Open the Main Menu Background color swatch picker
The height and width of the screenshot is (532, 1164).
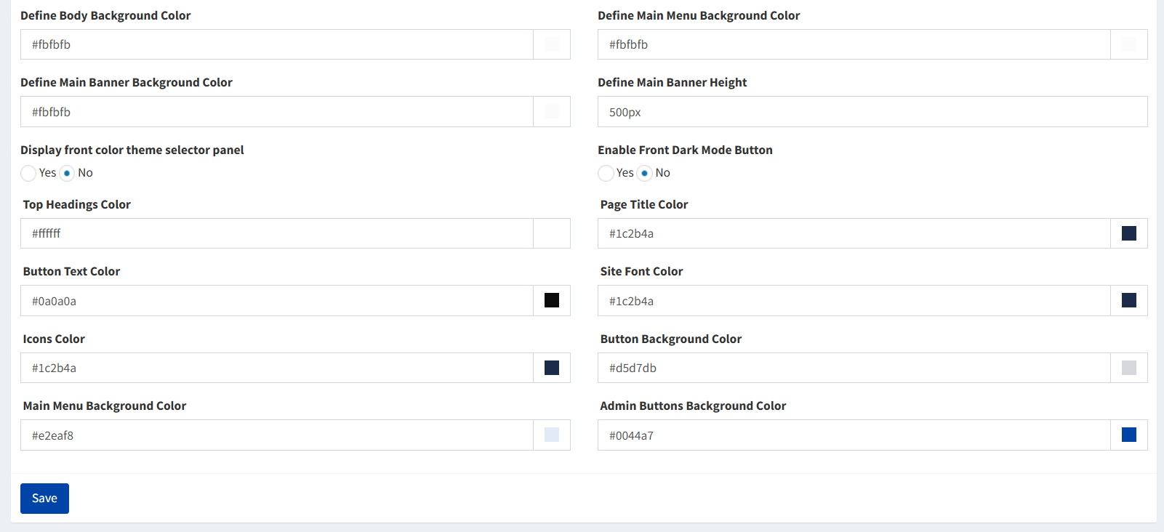tap(1128, 44)
